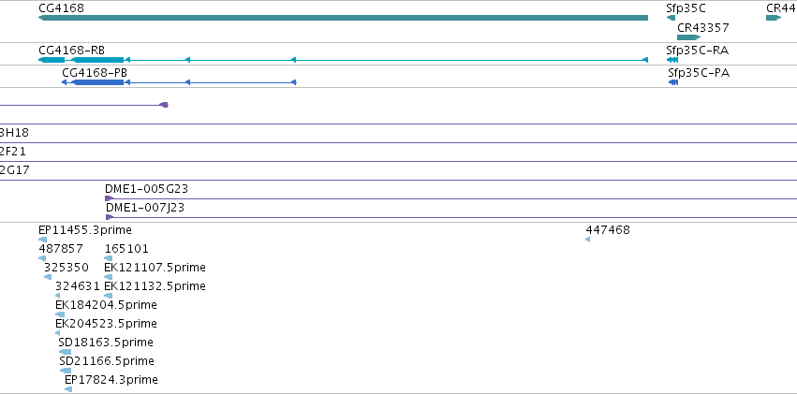Click the Sfp35C gene arrow glyph
This screenshot has width=797, height=394.
(671, 18)
